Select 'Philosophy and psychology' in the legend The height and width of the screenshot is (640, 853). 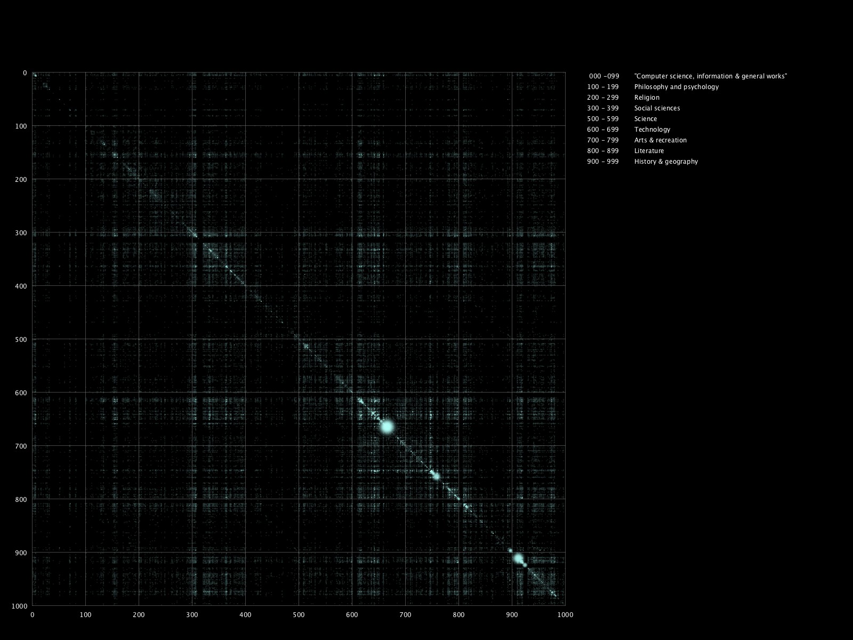click(x=676, y=87)
